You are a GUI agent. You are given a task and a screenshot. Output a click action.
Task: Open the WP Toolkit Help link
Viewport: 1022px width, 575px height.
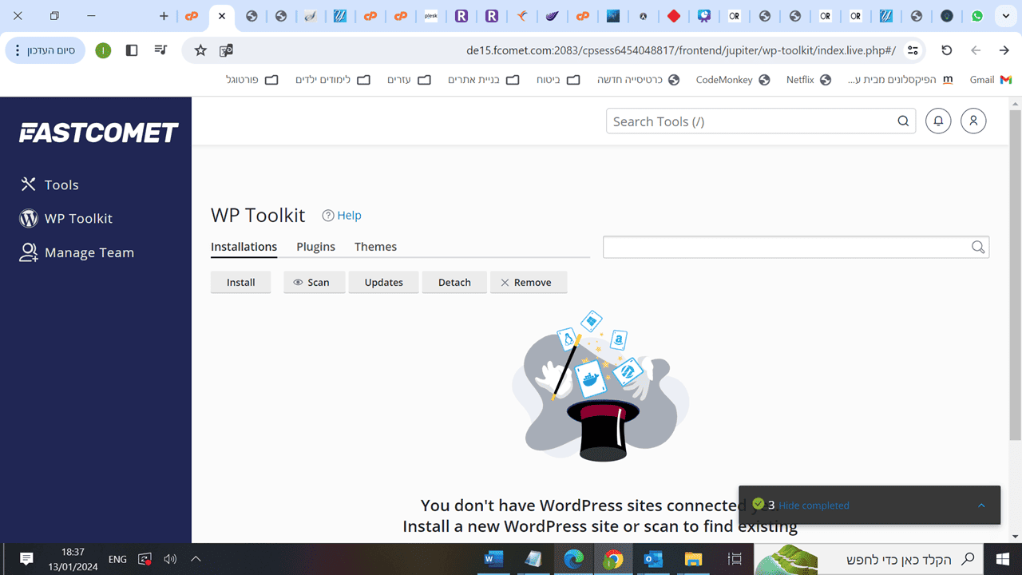[x=342, y=216]
